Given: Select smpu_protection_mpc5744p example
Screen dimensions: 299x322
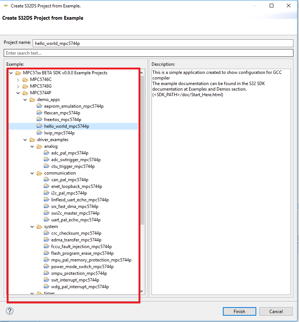Looking at the screenshot, I should [x=79, y=273].
